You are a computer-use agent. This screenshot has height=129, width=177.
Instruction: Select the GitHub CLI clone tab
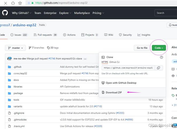click(x=114, y=62)
